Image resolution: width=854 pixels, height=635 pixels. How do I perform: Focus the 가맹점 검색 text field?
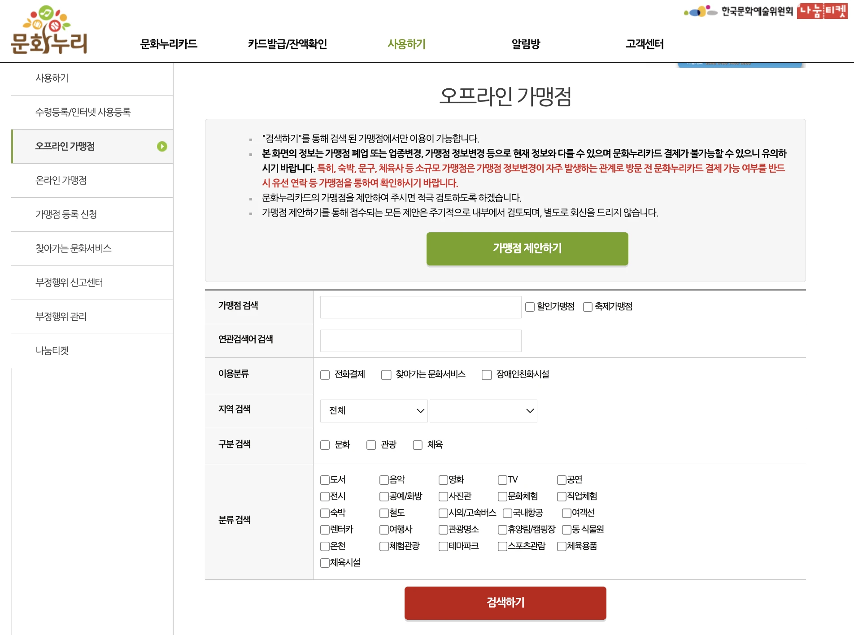[x=420, y=307]
